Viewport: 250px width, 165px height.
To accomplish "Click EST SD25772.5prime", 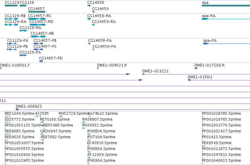I will 8,122.
